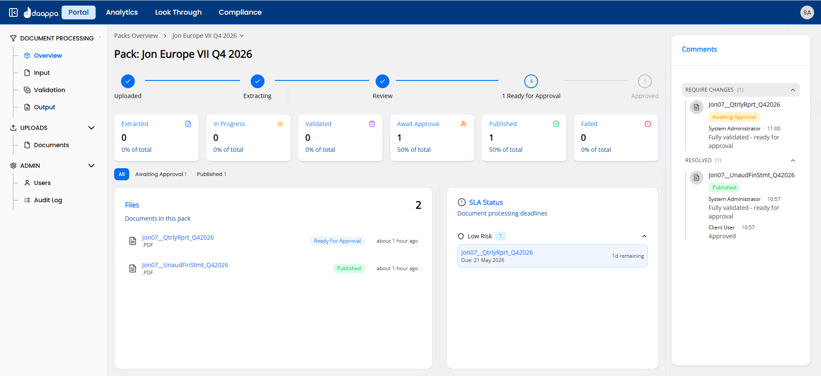Click the Await Approval user icon
This screenshot has height=376, width=821.
(x=464, y=124)
